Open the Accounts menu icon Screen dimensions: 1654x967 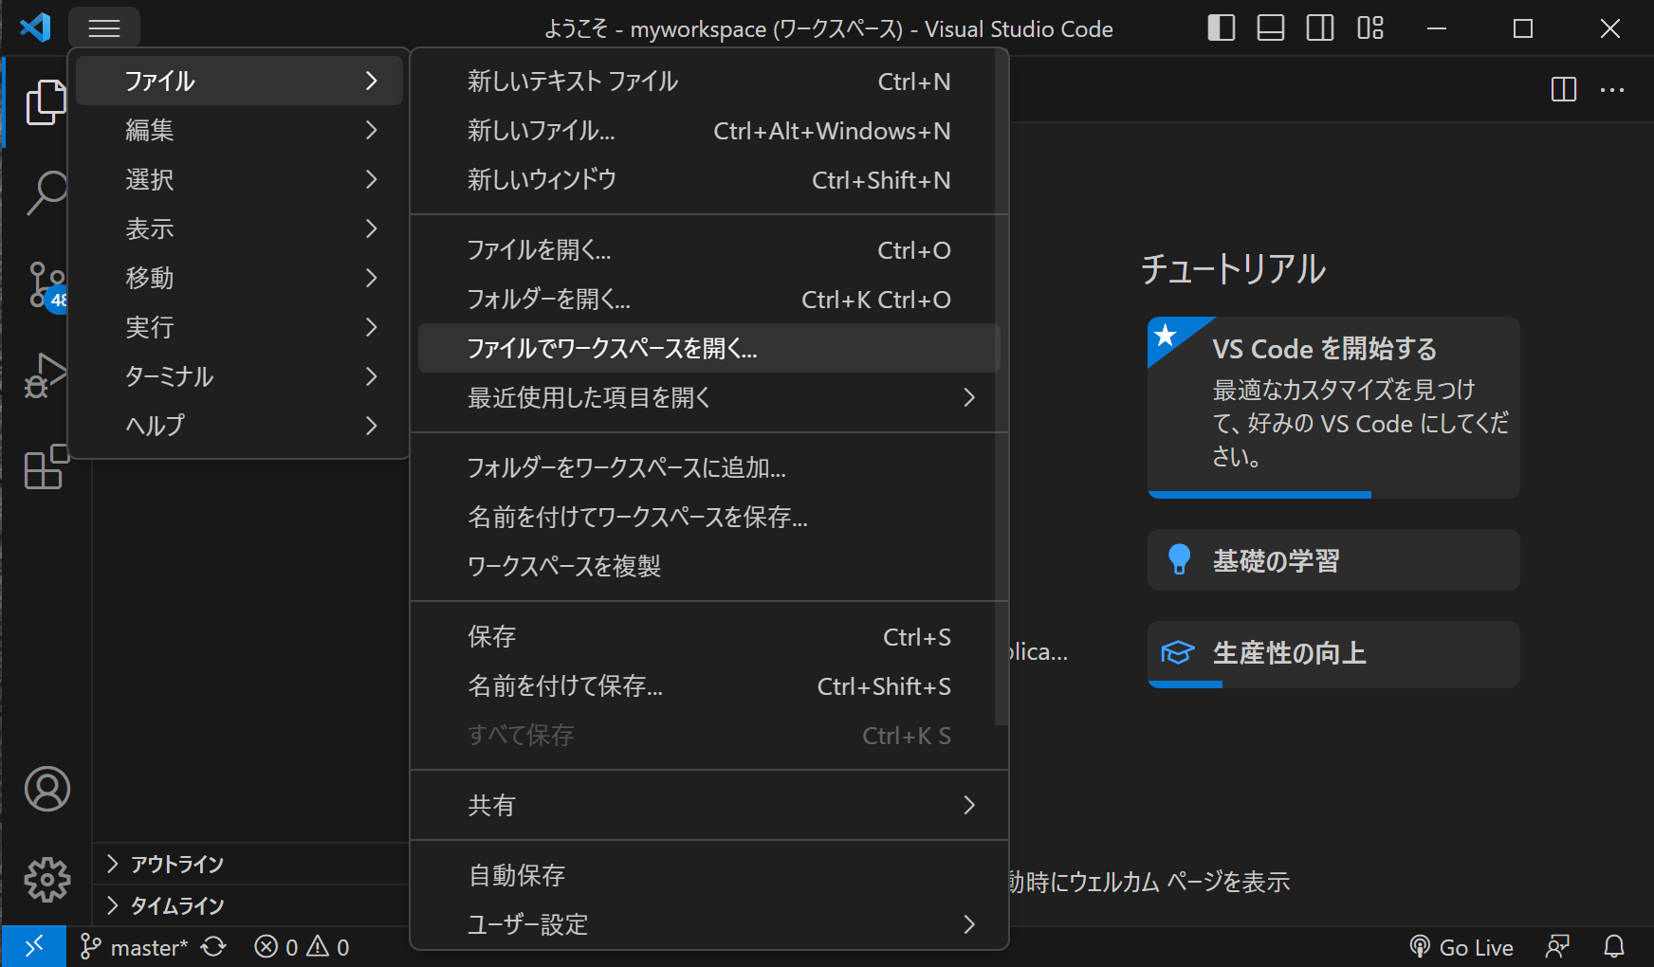click(x=46, y=789)
